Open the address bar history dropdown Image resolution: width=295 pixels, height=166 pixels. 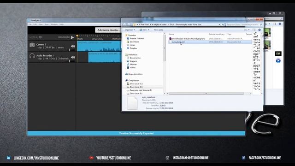219,24
